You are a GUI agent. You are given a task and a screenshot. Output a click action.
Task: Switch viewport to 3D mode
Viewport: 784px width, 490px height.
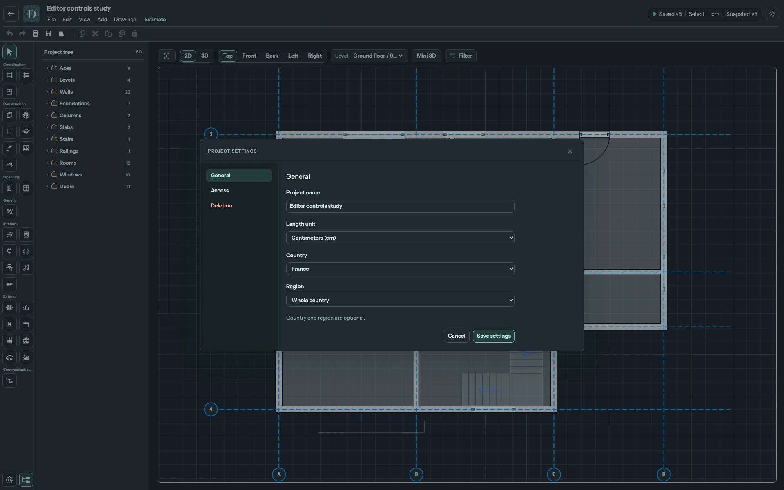click(x=205, y=56)
